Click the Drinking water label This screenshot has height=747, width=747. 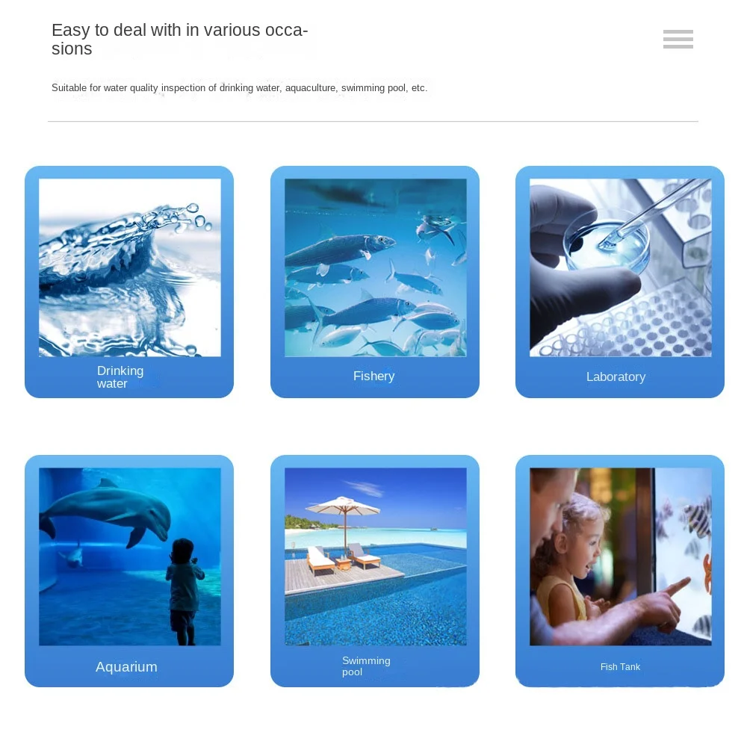pyautogui.click(x=120, y=376)
